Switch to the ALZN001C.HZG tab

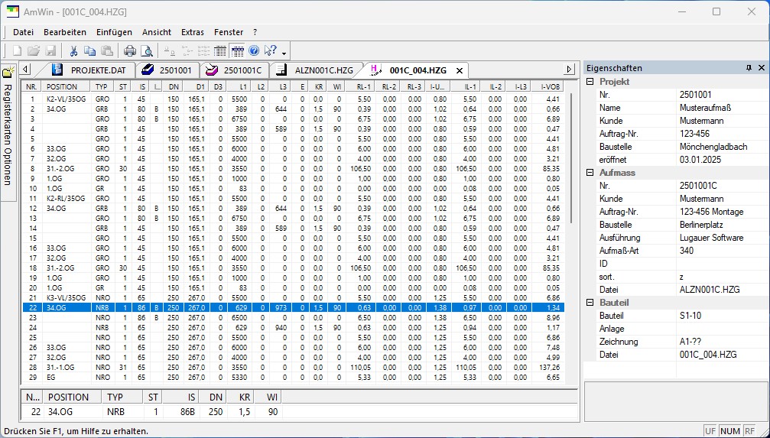317,70
